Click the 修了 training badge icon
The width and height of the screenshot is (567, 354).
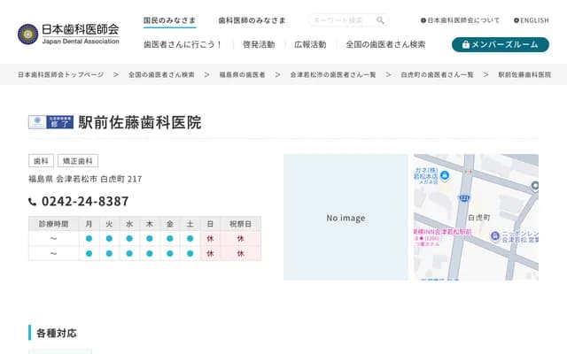click(50, 123)
